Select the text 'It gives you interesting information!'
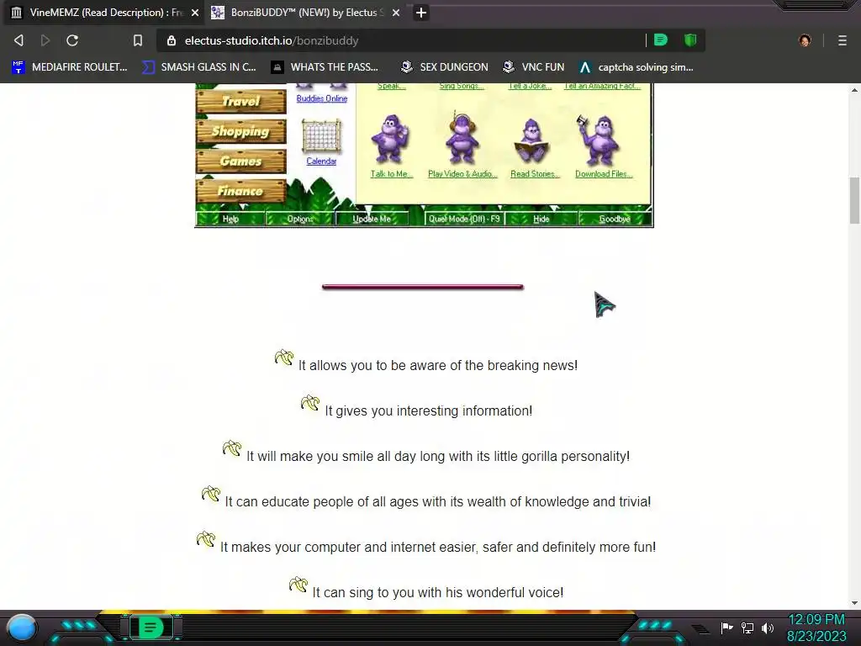 click(x=428, y=410)
